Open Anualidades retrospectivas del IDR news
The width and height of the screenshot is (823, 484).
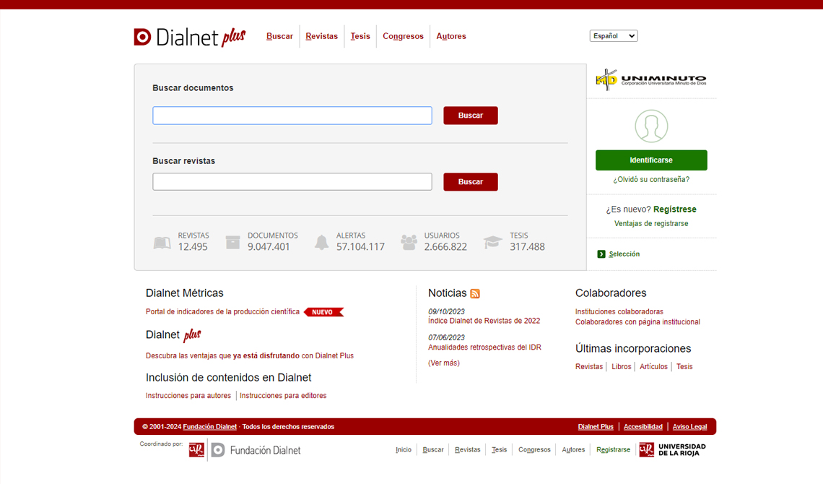click(484, 347)
